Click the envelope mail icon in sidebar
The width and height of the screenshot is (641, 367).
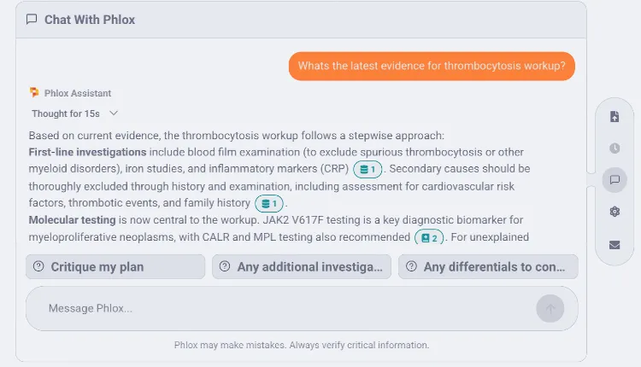pyautogui.click(x=615, y=245)
